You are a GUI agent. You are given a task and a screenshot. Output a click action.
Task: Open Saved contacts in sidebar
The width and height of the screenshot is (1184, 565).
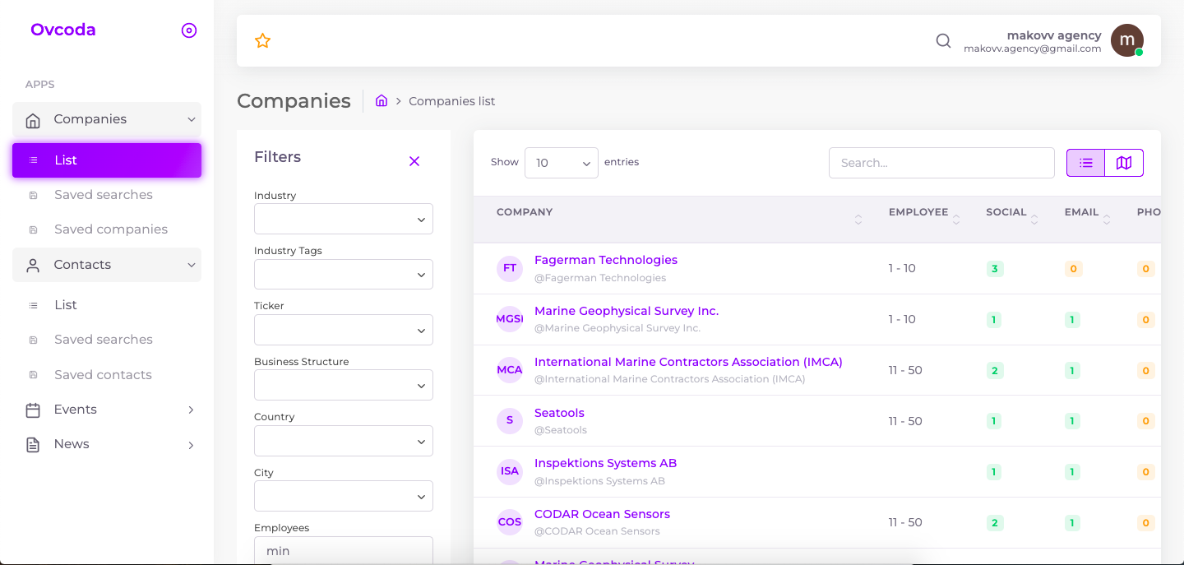[103, 375]
